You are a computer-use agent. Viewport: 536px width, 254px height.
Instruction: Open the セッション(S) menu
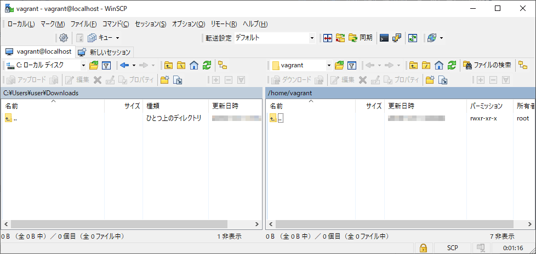point(150,24)
